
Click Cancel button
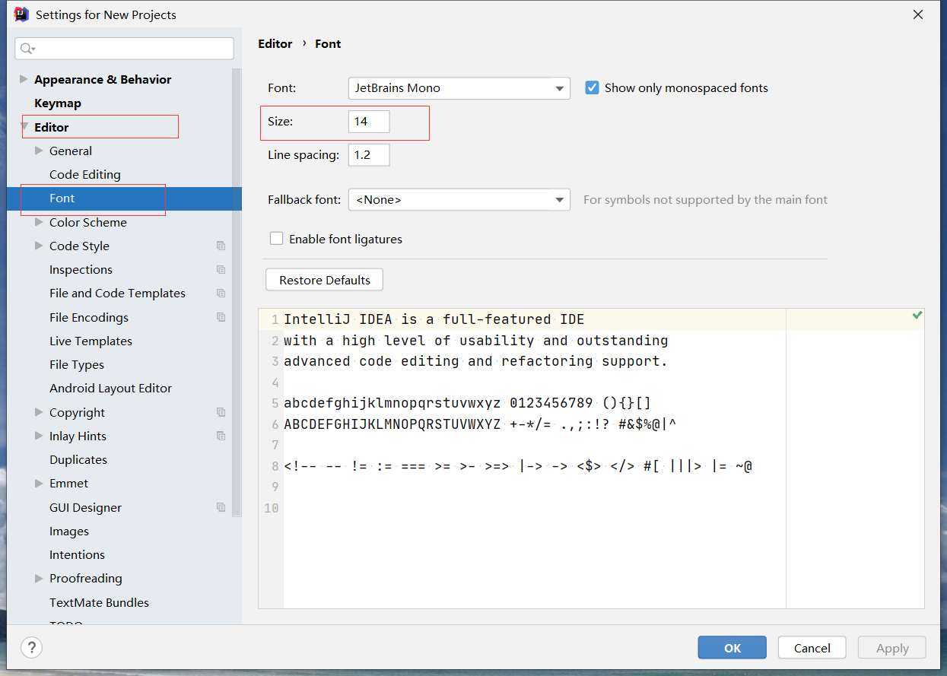tap(812, 648)
